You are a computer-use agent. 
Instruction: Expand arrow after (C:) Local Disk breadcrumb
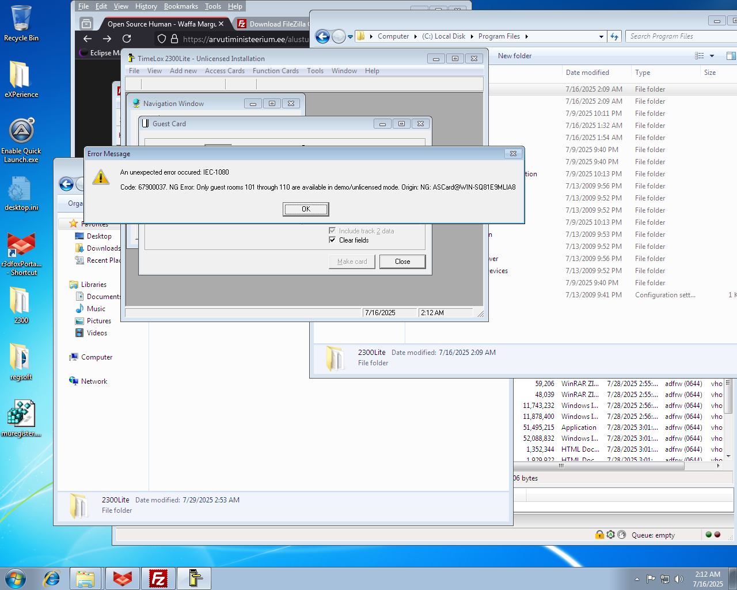click(472, 36)
